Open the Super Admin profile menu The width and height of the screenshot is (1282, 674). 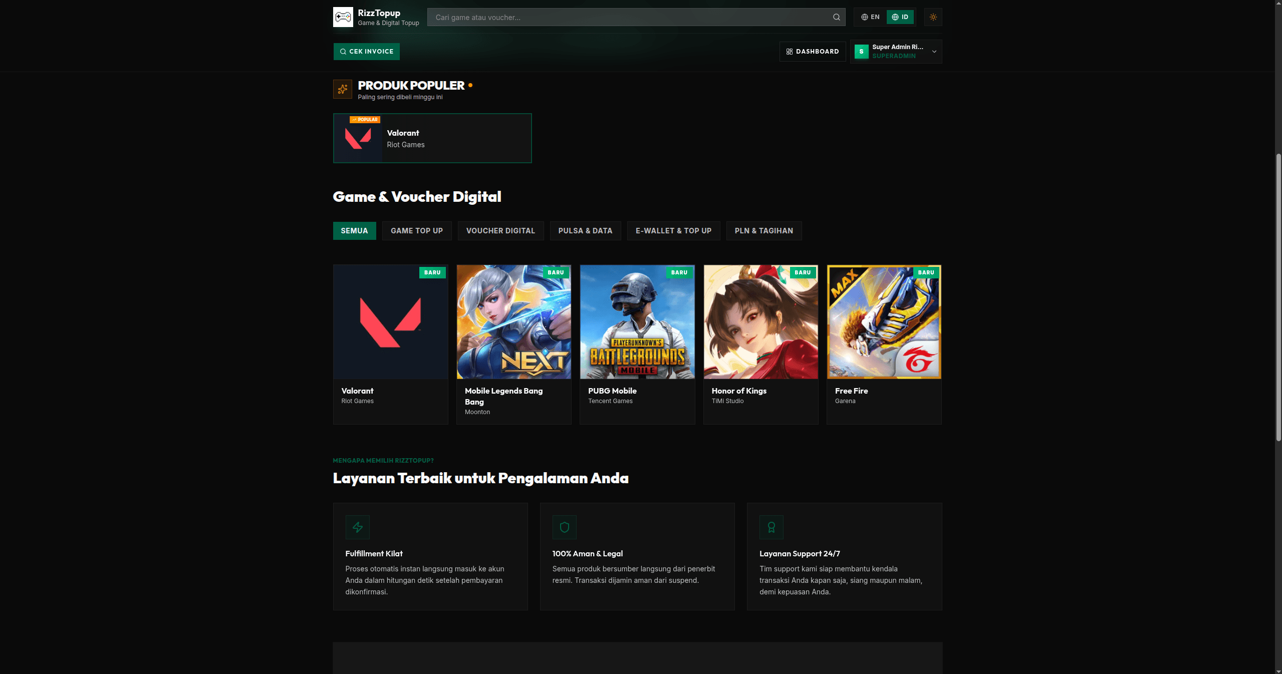coord(896,52)
